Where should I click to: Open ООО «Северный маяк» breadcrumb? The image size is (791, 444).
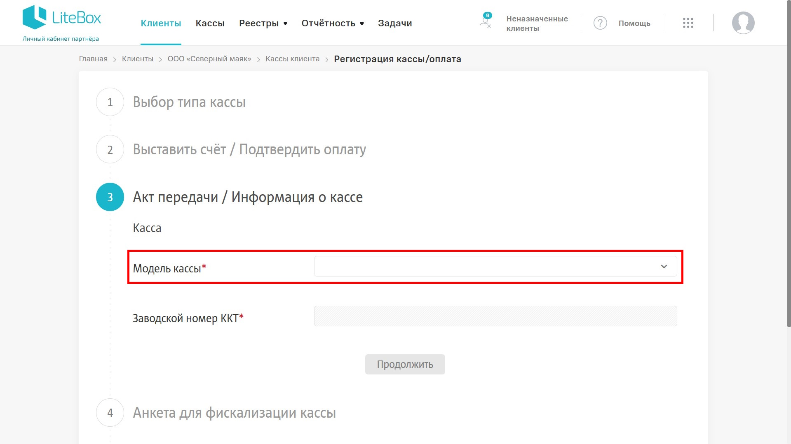click(x=209, y=59)
